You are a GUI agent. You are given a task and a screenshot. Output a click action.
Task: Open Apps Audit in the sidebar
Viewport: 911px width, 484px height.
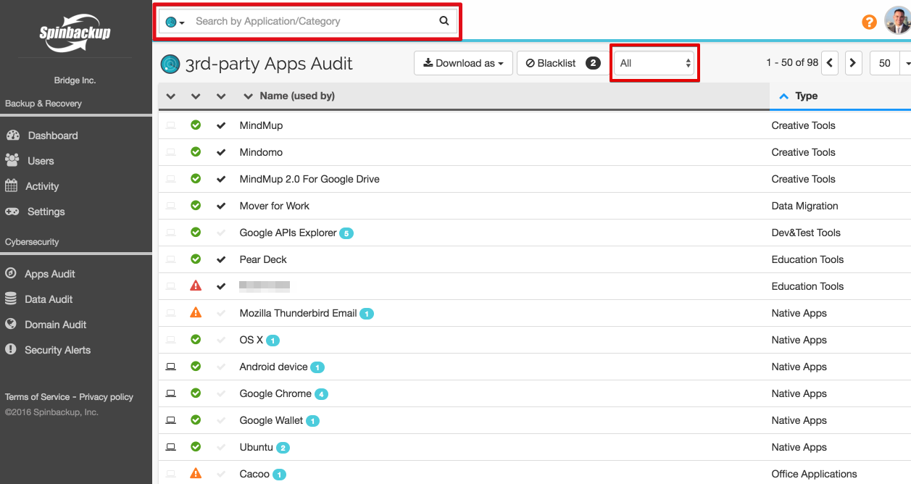pyautogui.click(x=50, y=274)
